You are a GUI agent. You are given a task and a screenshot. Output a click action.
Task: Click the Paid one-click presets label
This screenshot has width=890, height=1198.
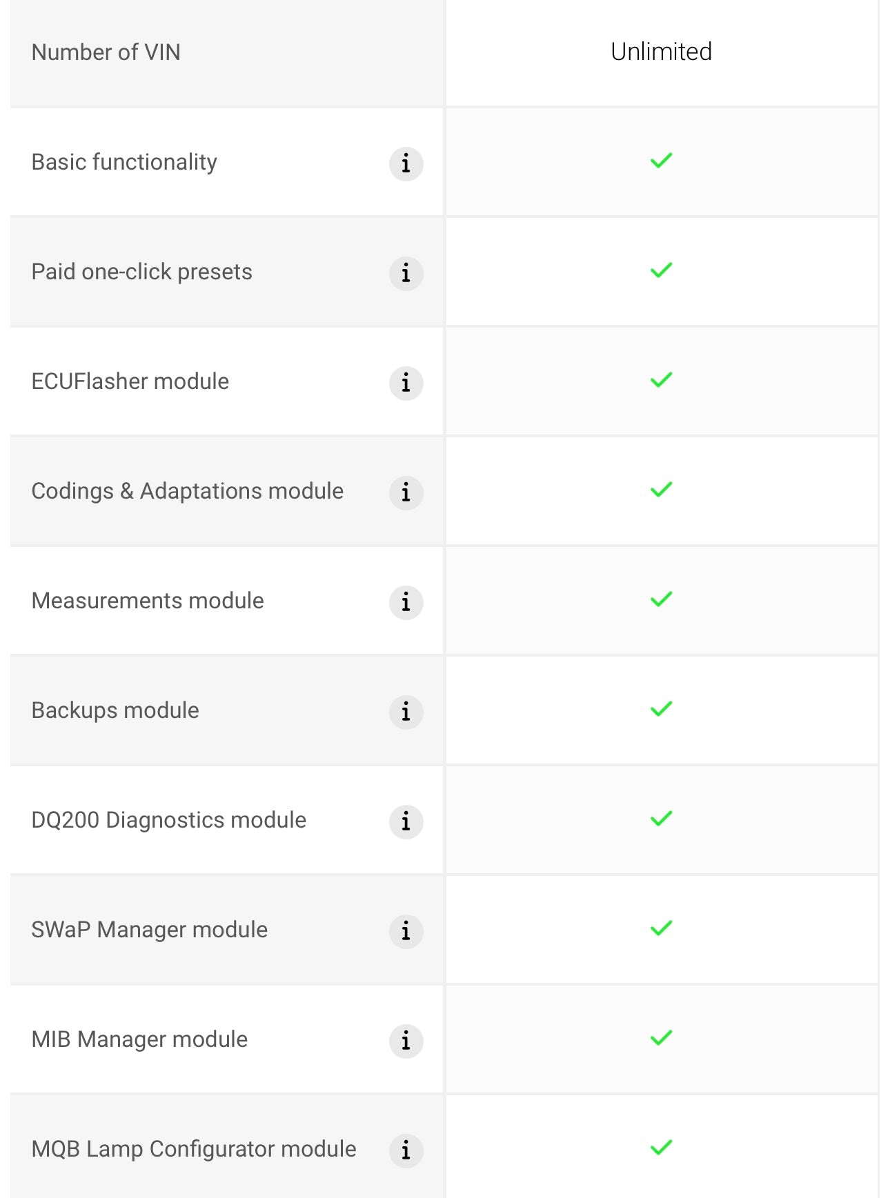click(x=142, y=272)
